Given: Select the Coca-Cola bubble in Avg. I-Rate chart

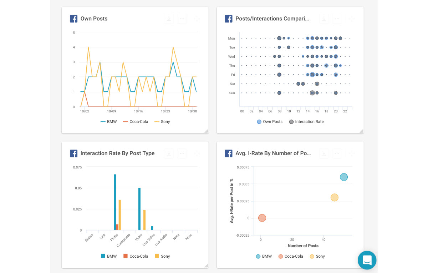Looking at the screenshot, I should 262,218.
